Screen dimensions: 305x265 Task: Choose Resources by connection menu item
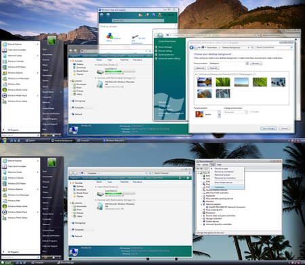point(227,178)
